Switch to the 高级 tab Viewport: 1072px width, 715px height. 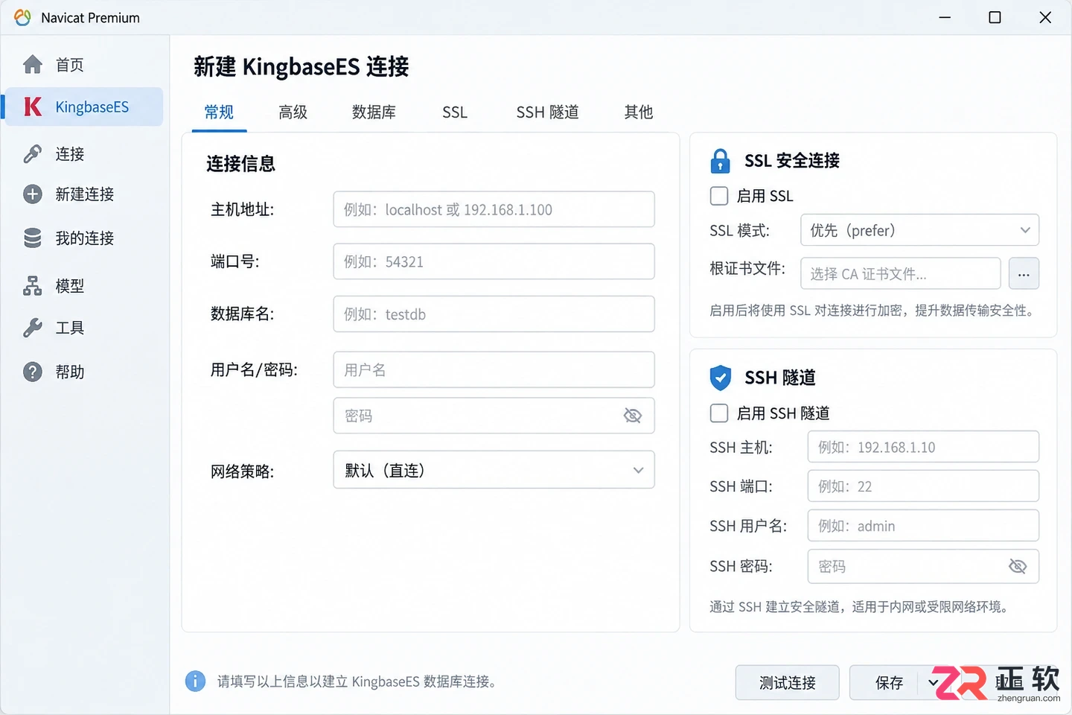tap(293, 112)
